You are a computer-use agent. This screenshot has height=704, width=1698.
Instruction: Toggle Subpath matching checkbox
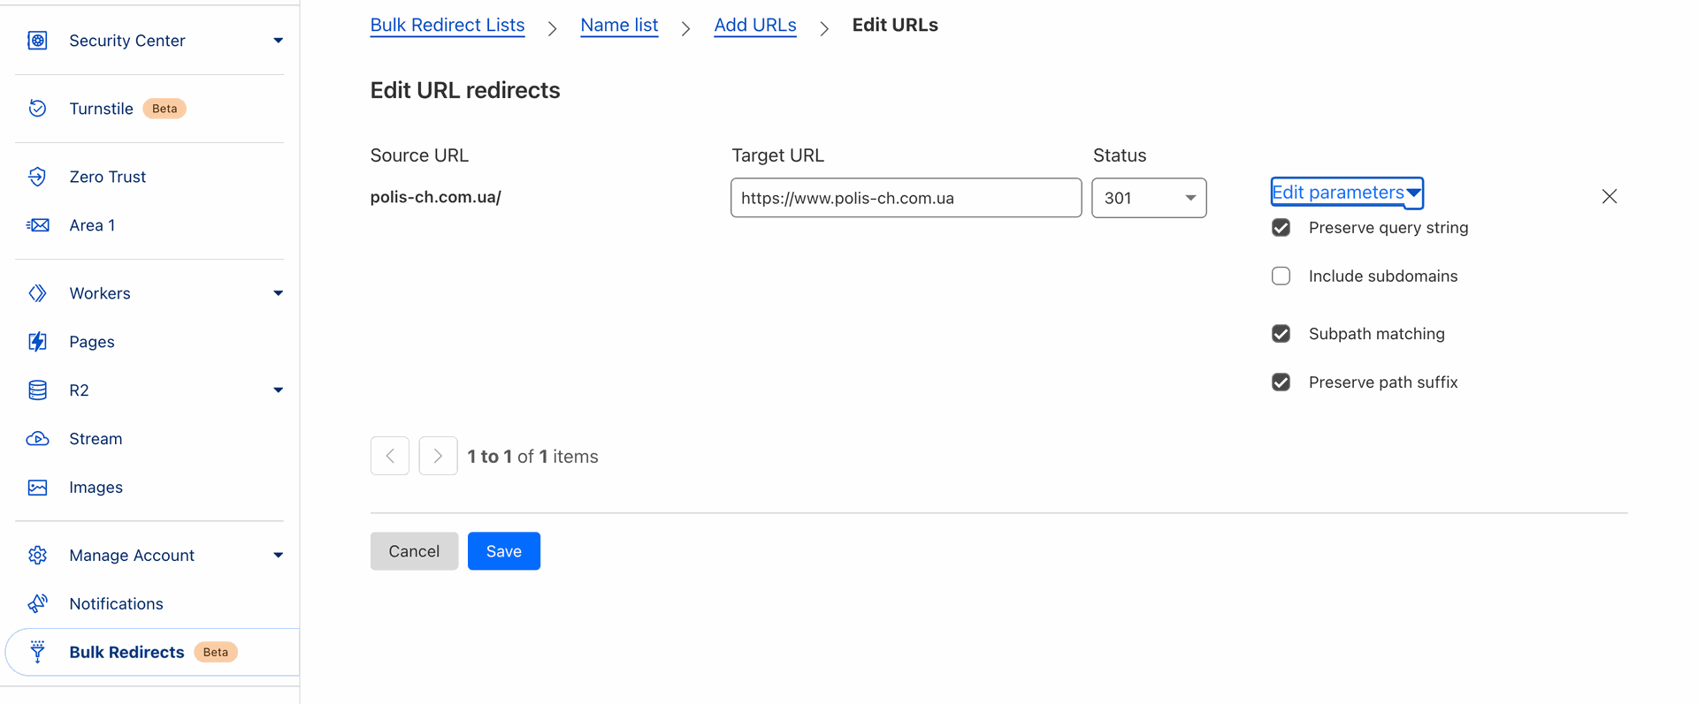click(1281, 334)
